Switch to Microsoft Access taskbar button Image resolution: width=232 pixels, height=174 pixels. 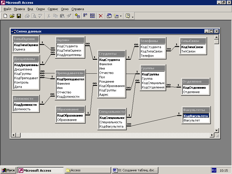coord(40,170)
